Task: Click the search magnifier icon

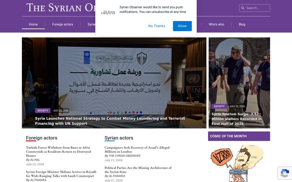Action: pyautogui.click(x=243, y=8)
